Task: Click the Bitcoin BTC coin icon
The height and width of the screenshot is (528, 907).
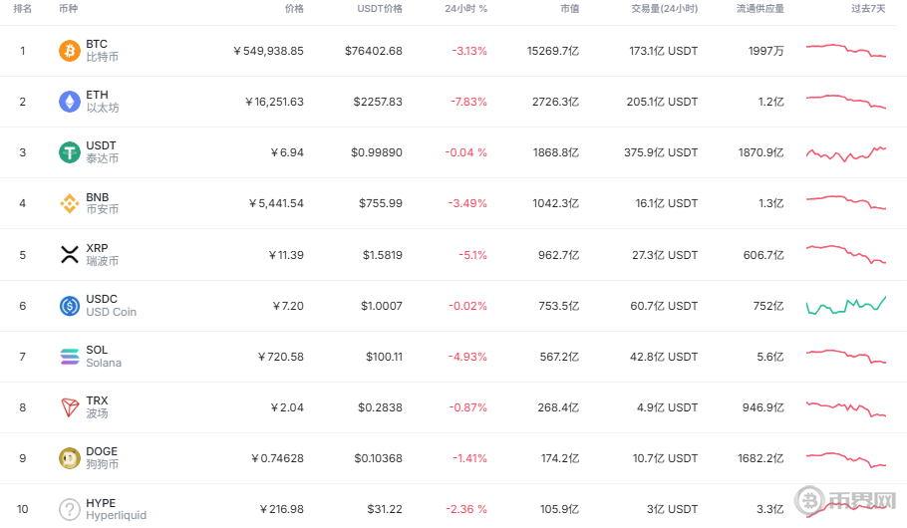Action: pyautogui.click(x=70, y=51)
